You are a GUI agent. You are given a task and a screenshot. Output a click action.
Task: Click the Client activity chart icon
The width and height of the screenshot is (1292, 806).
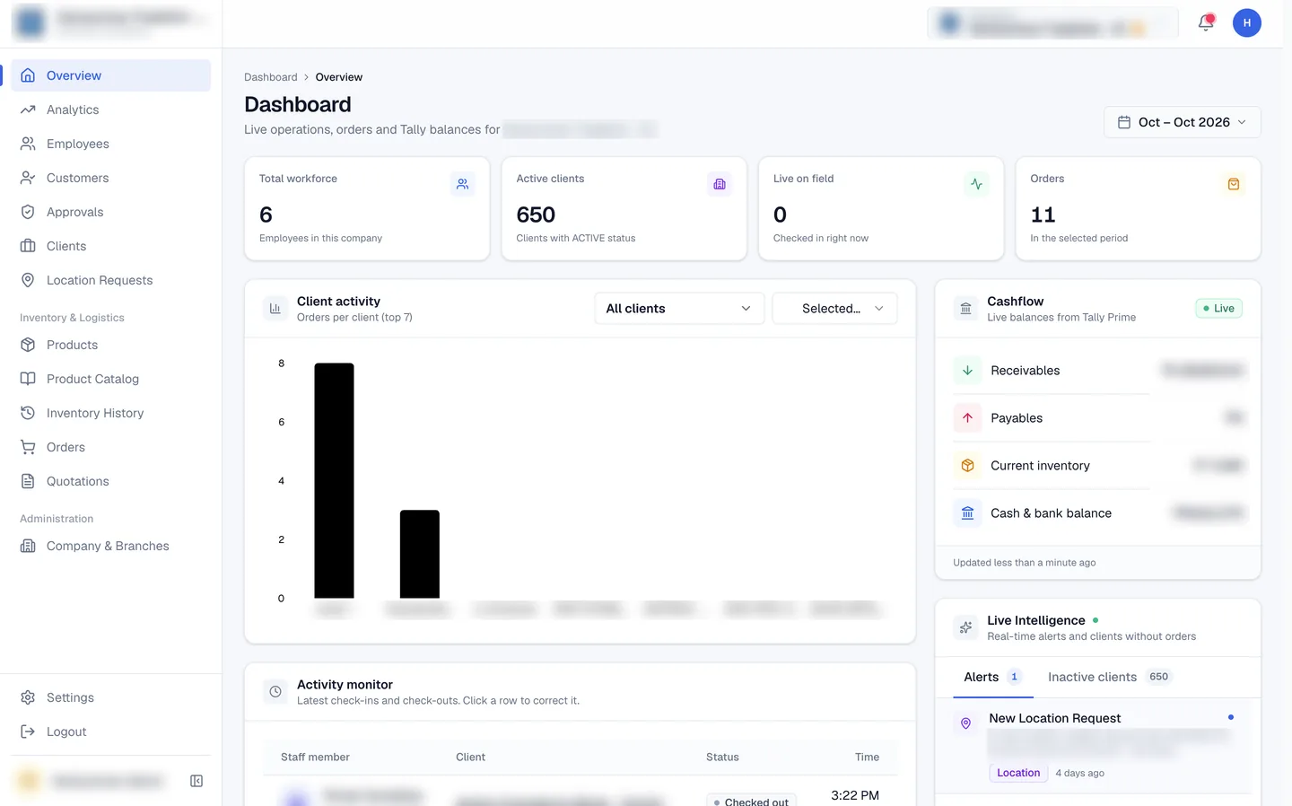pyautogui.click(x=275, y=309)
